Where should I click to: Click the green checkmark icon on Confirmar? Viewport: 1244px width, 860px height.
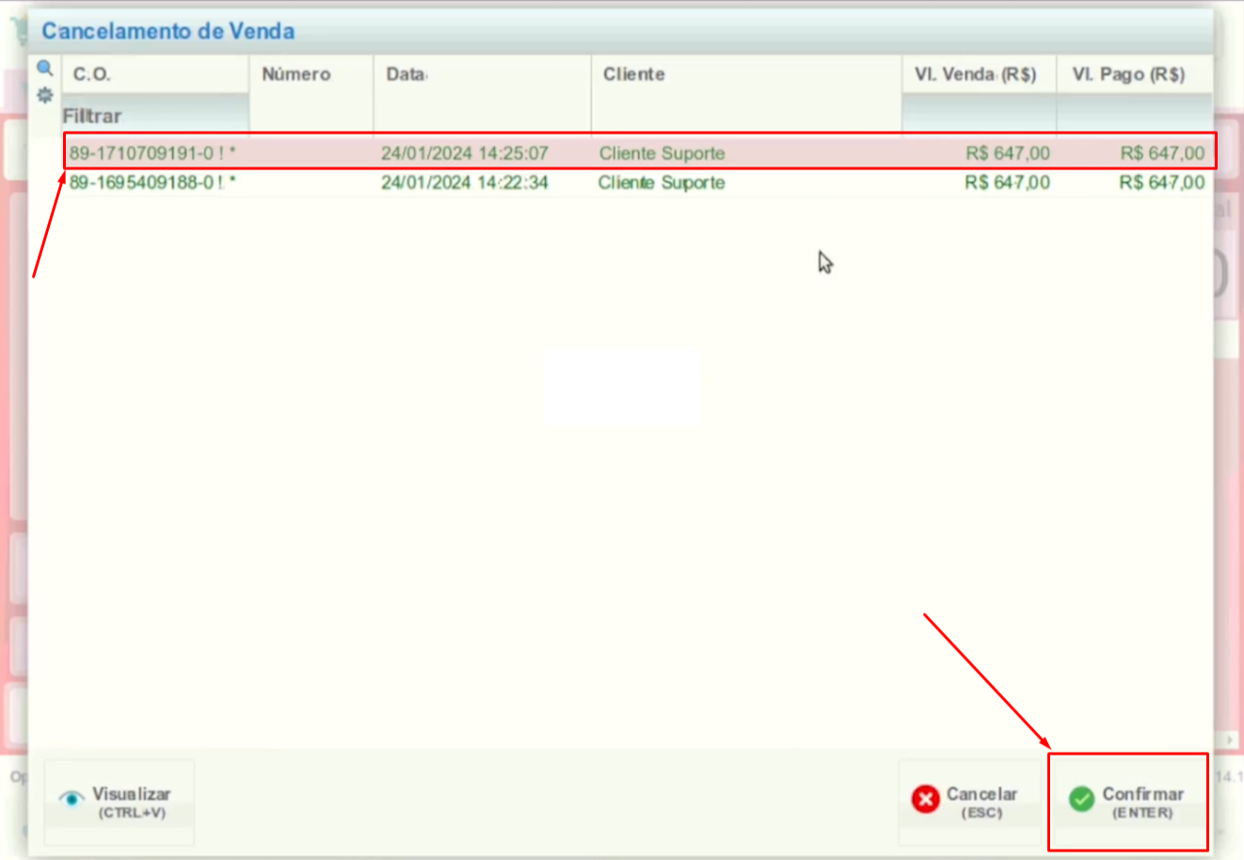point(1081,799)
